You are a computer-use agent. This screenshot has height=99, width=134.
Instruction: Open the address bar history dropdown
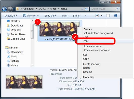[82, 9]
